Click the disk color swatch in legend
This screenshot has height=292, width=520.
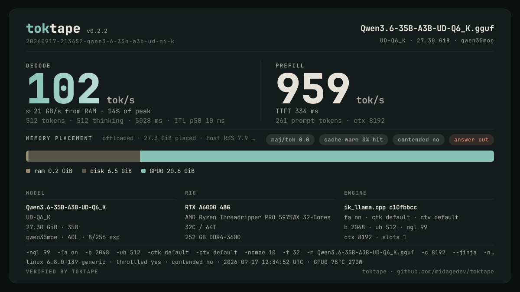pos(84,171)
